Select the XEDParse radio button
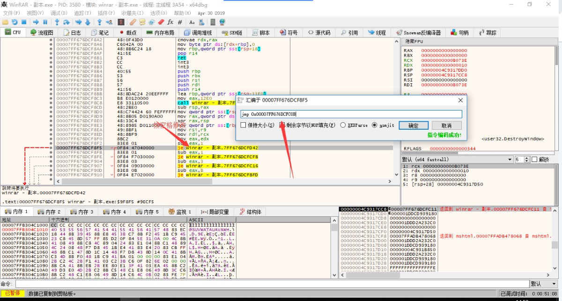 pyautogui.click(x=343, y=125)
